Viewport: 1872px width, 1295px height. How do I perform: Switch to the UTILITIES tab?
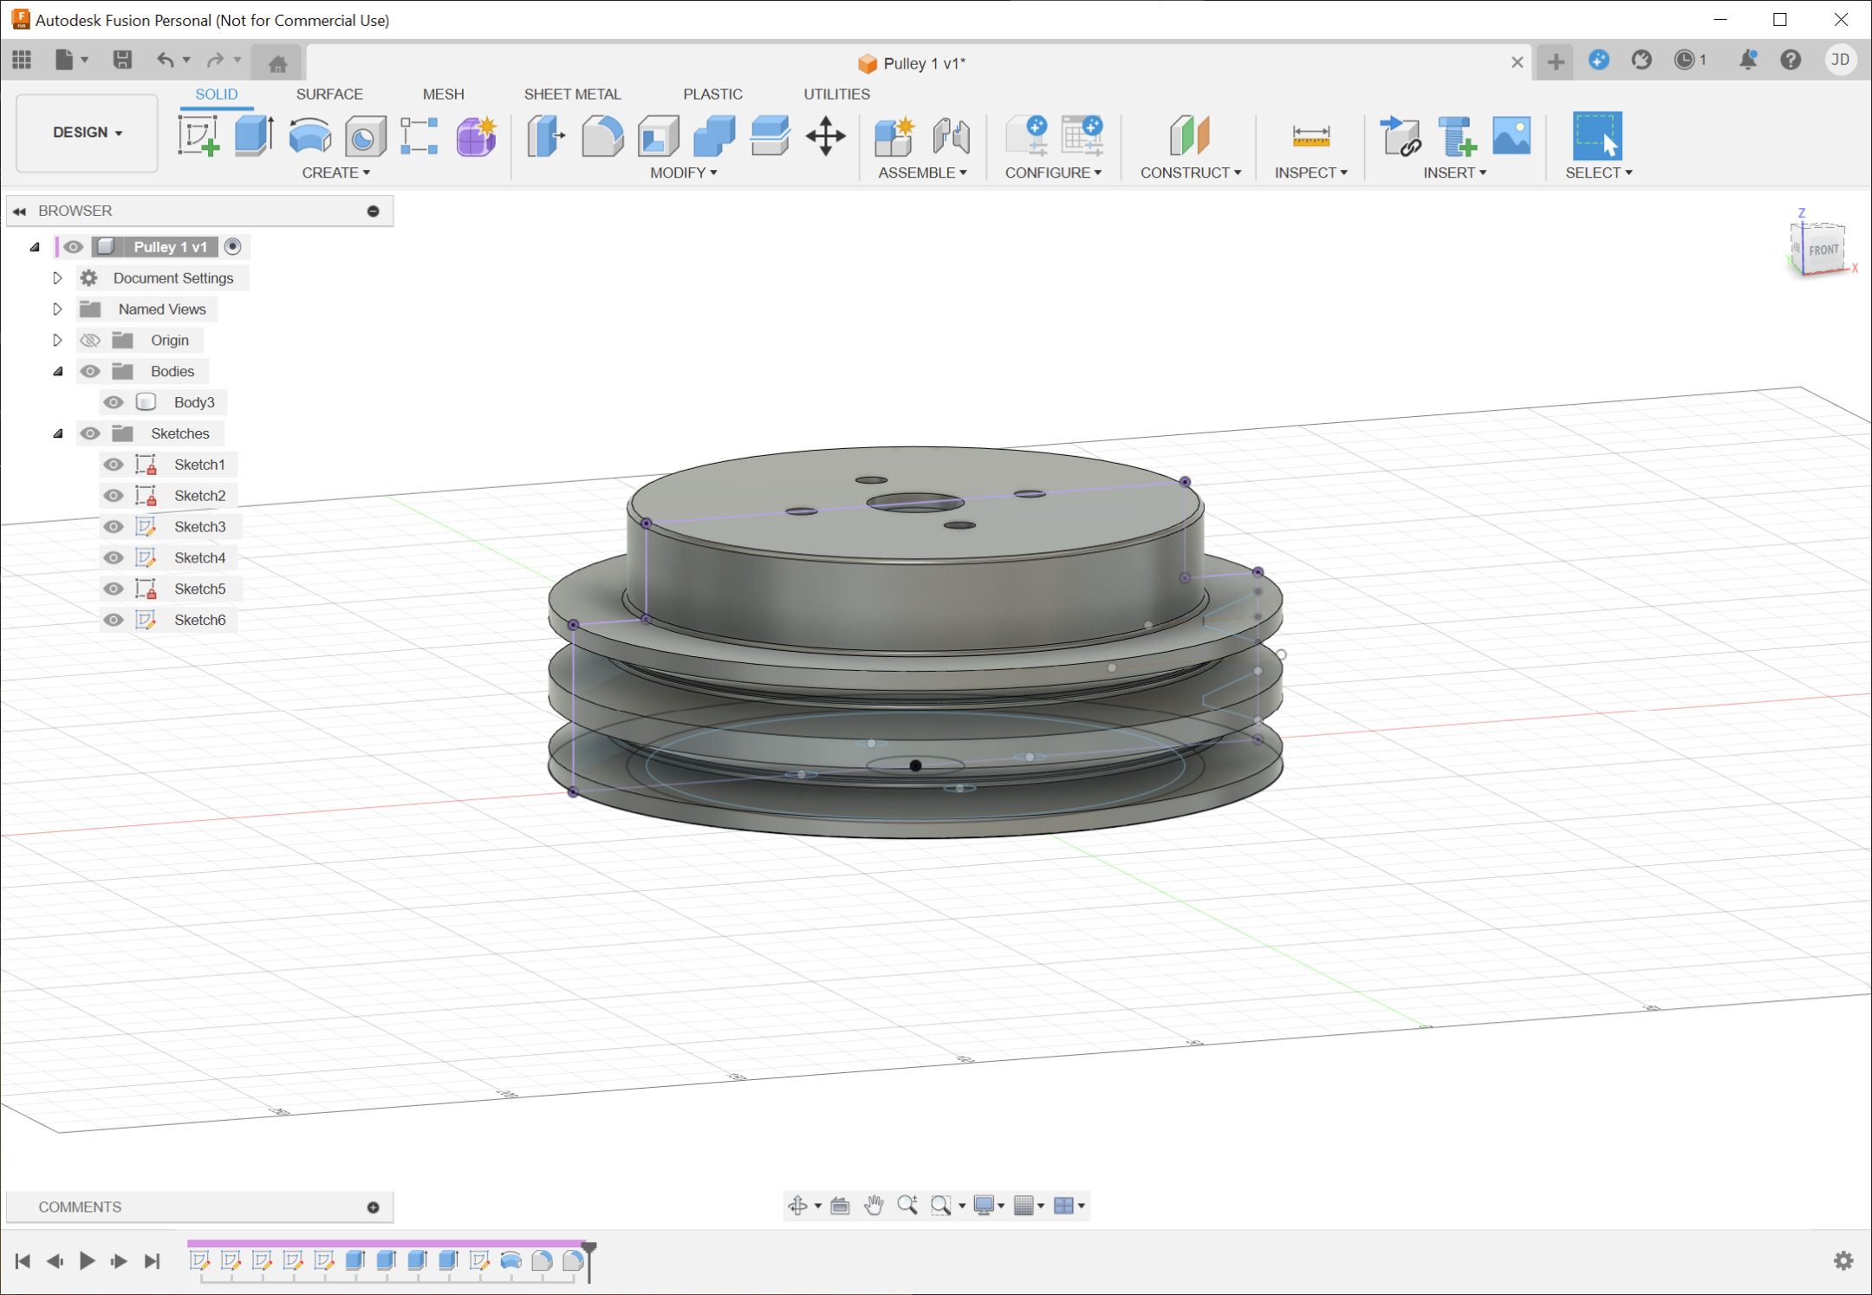coord(836,94)
